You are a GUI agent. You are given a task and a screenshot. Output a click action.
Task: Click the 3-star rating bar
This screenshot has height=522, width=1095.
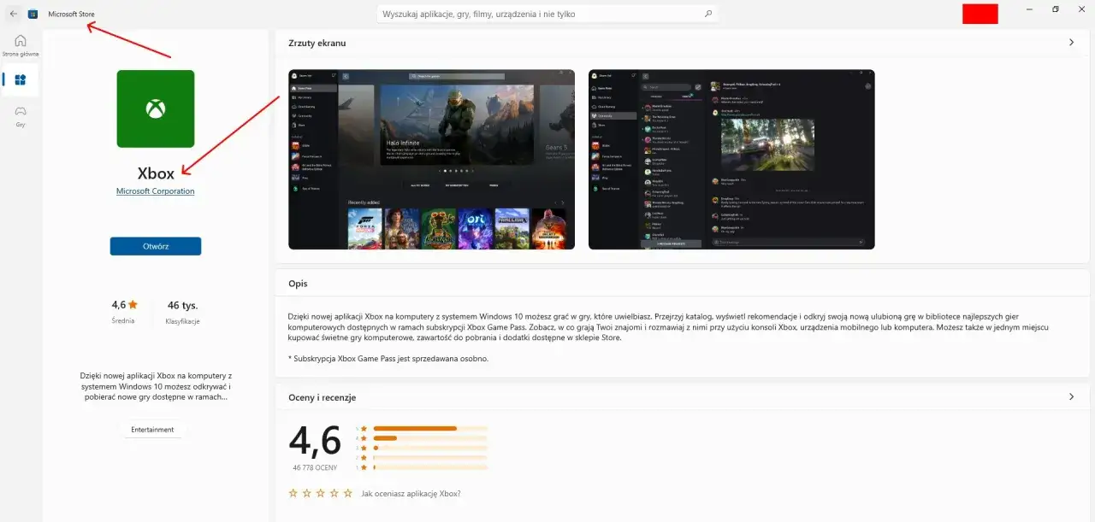click(430, 448)
